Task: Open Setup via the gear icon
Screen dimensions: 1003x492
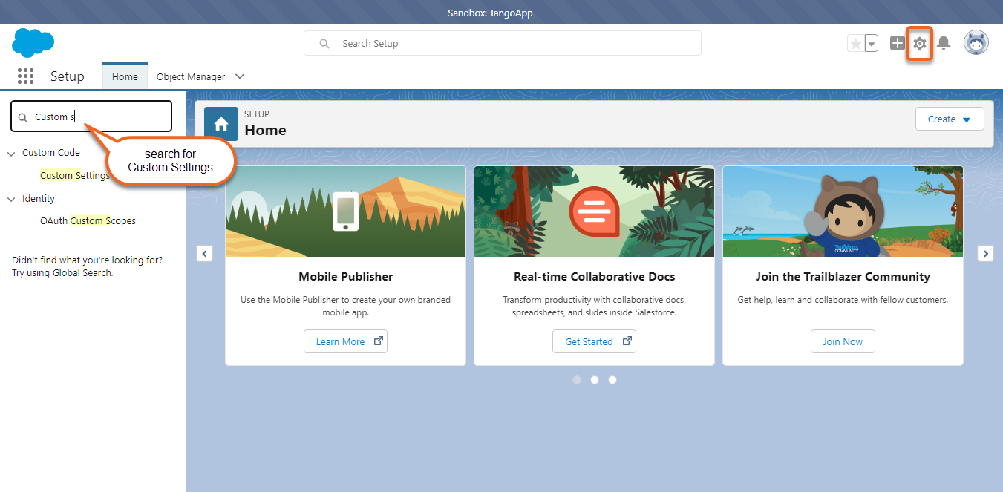Action: coord(919,43)
